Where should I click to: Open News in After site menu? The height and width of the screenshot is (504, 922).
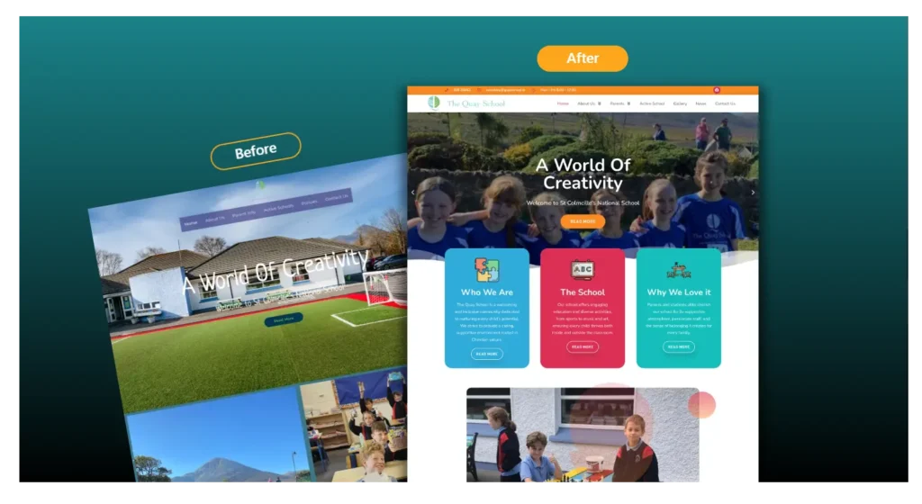(701, 103)
